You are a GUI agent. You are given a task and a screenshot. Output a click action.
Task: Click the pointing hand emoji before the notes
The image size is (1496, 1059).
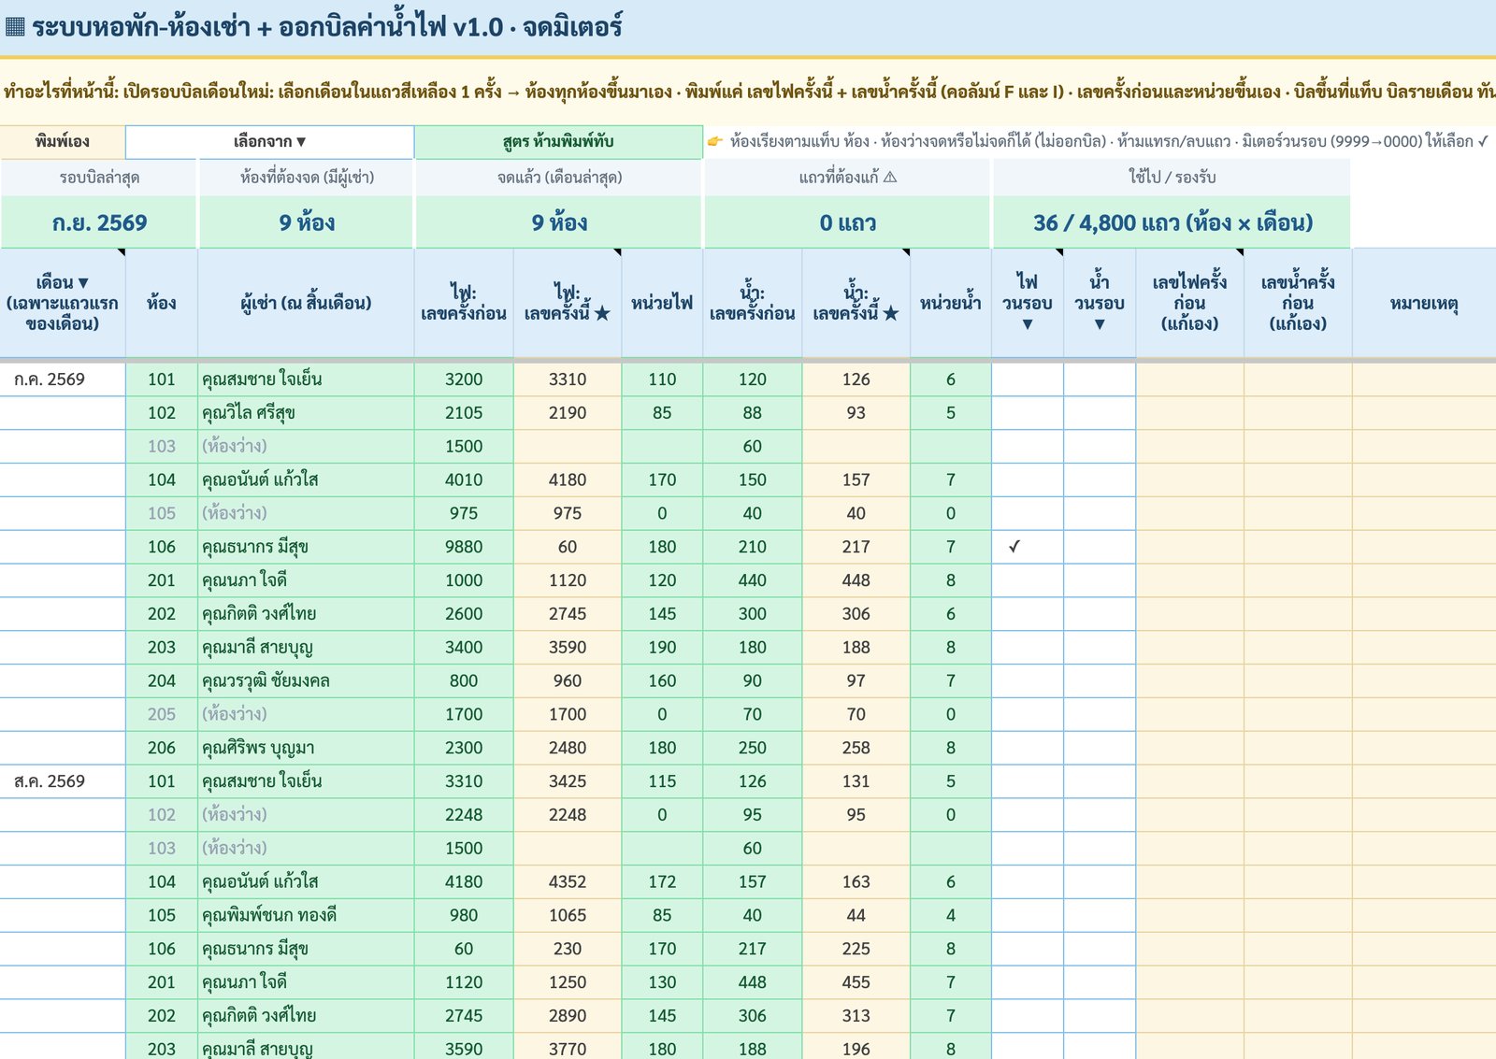[715, 142]
